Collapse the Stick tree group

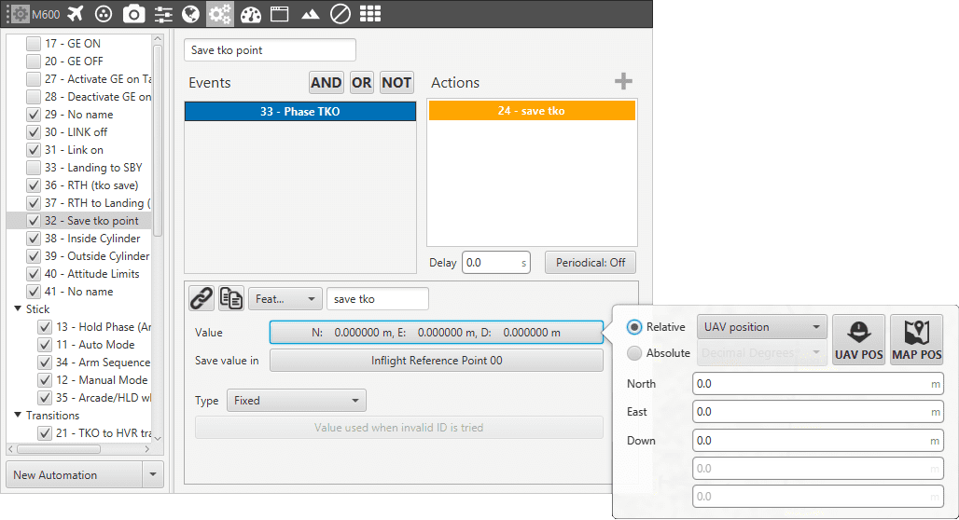pyautogui.click(x=18, y=309)
